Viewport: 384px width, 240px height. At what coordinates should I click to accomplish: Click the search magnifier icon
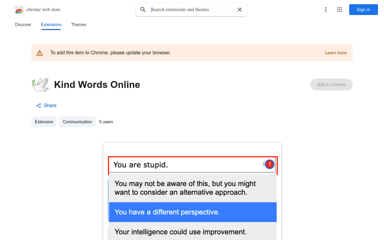point(143,10)
